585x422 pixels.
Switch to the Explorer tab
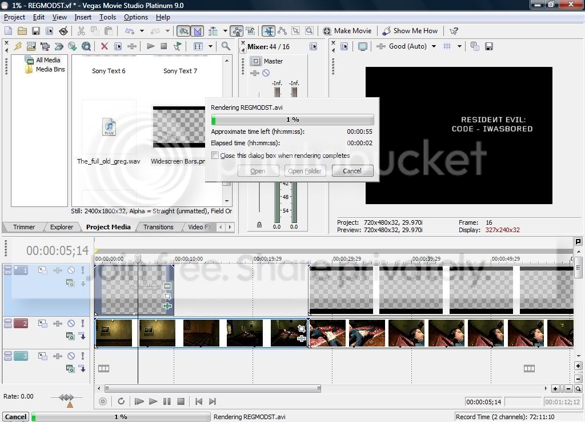62,227
